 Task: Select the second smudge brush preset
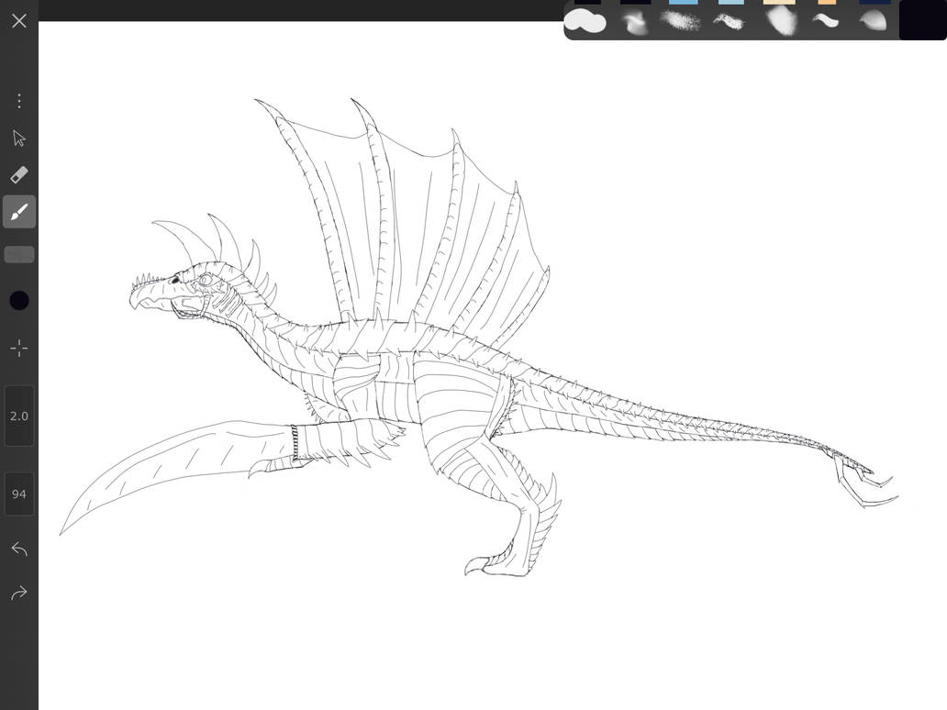pos(635,21)
